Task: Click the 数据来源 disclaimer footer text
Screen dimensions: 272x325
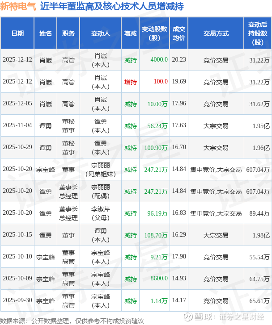Action: pyautogui.click(x=72, y=321)
